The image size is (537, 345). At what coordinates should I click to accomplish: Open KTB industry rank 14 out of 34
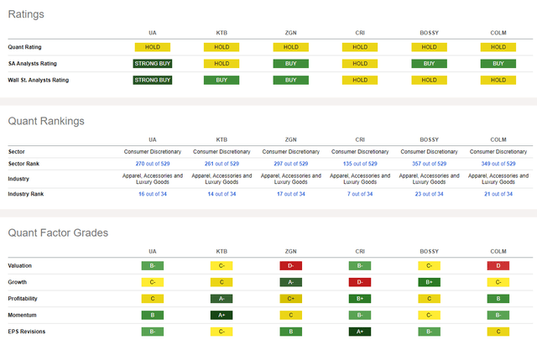point(222,194)
